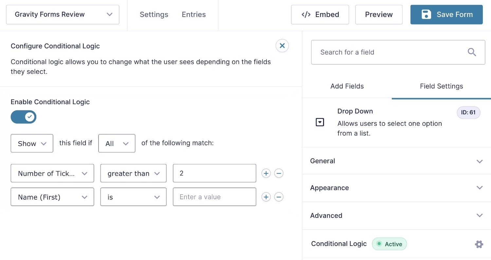Add rule after Number of Tickets row
This screenshot has height=260, width=491.
266,173
